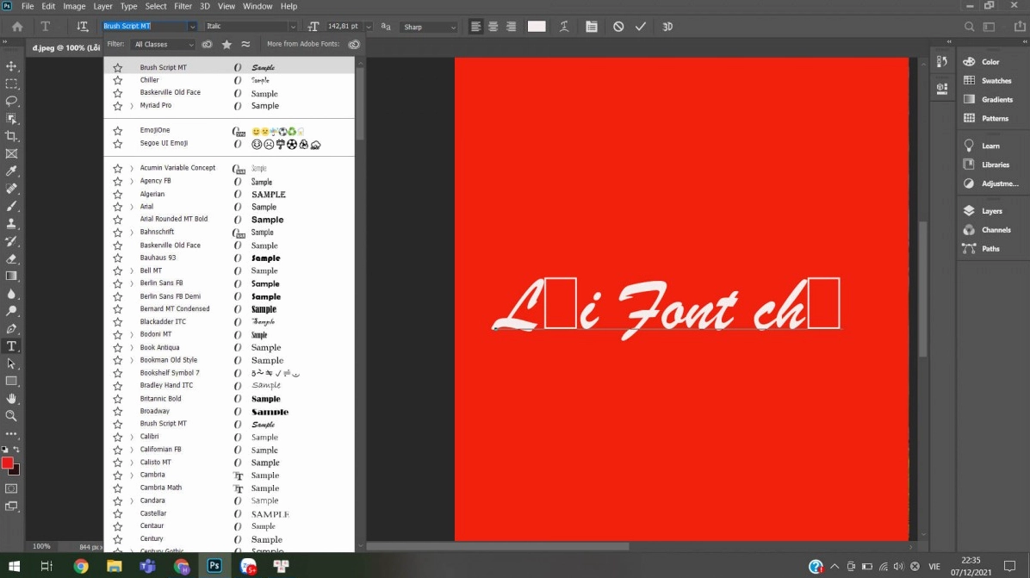Commit current text edits
Image resolution: width=1030 pixels, height=578 pixels.
click(641, 26)
